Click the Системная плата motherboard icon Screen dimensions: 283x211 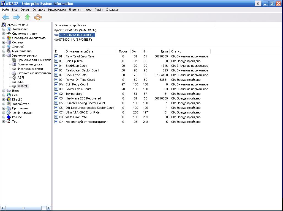pos(9,34)
